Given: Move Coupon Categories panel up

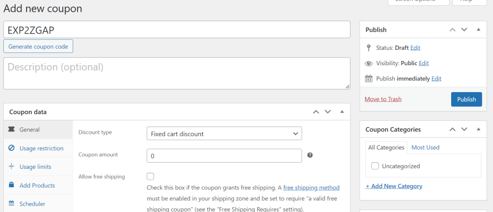Looking at the screenshot, I should (453, 130).
